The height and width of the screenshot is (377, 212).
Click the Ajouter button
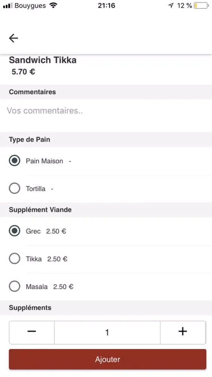[x=108, y=359]
